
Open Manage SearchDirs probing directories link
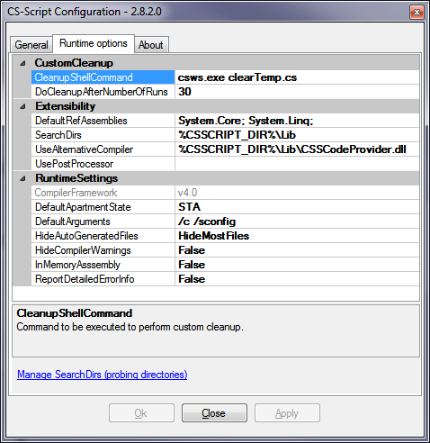point(102,375)
